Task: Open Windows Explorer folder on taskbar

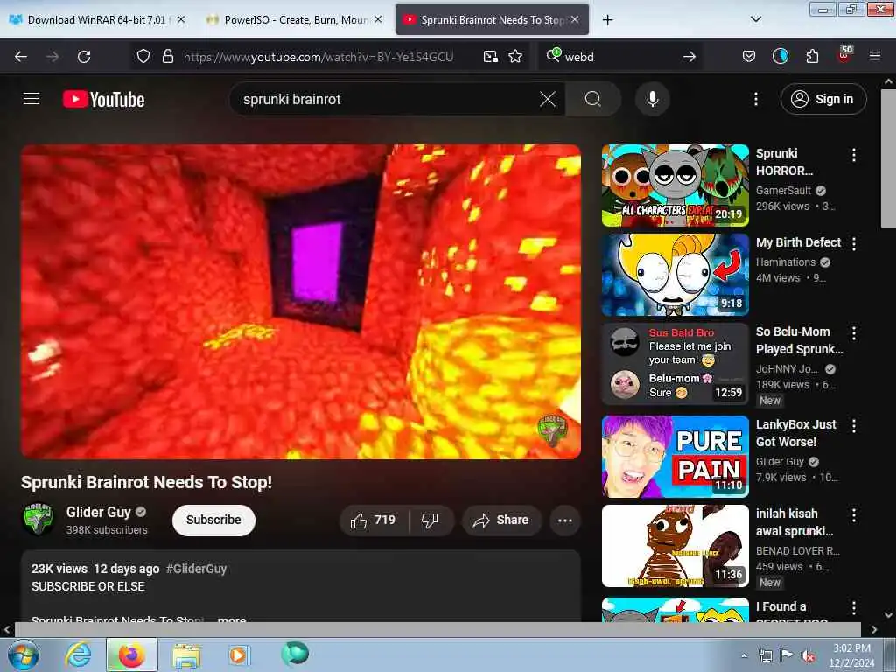Action: click(186, 655)
